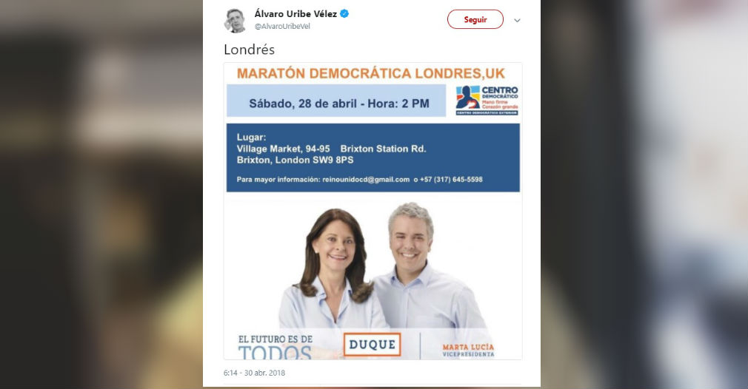Viewport: 748px width, 389px height.
Task: Open the @AlvaroUribeVel handle link
Action: pyautogui.click(x=282, y=26)
